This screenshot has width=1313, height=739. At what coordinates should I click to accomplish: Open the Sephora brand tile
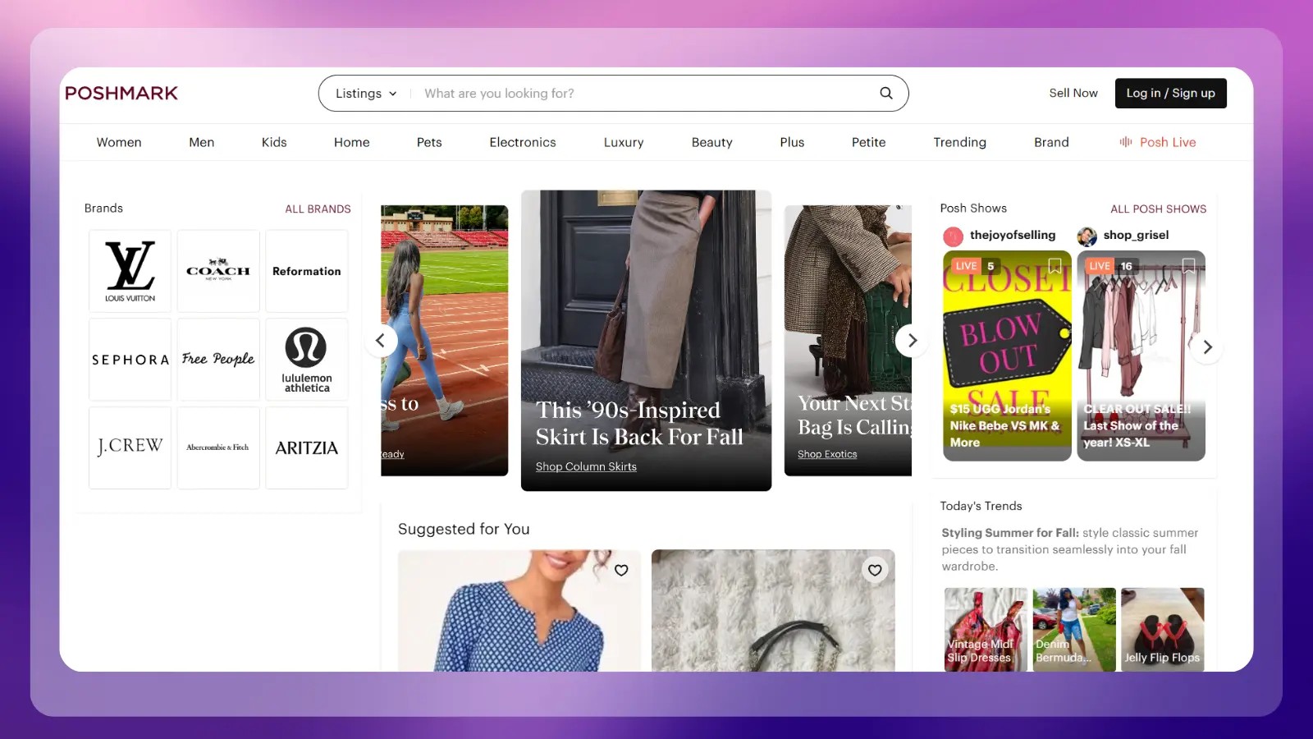[x=130, y=360]
